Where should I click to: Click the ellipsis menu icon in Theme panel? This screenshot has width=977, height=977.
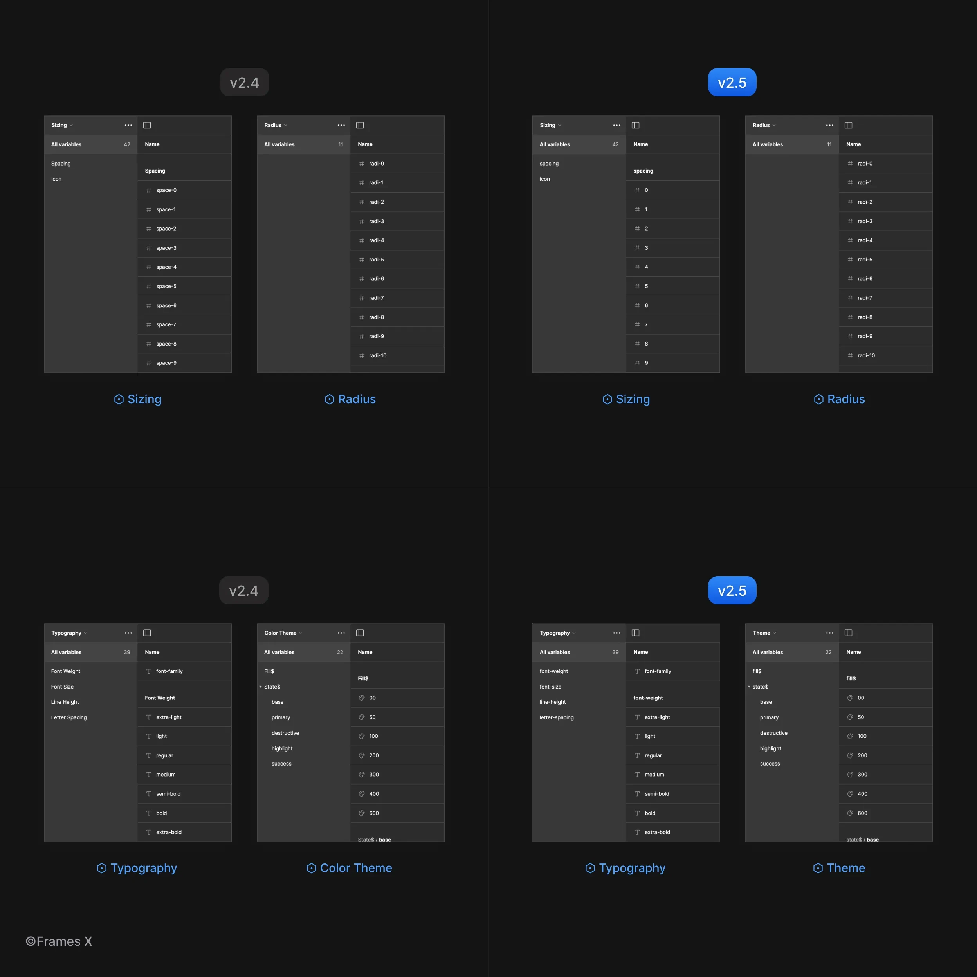(827, 633)
